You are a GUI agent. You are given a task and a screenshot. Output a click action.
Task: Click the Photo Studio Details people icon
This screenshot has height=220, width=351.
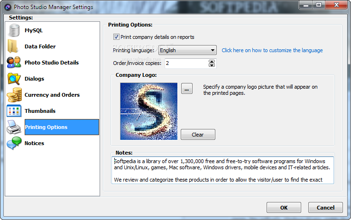14,63
